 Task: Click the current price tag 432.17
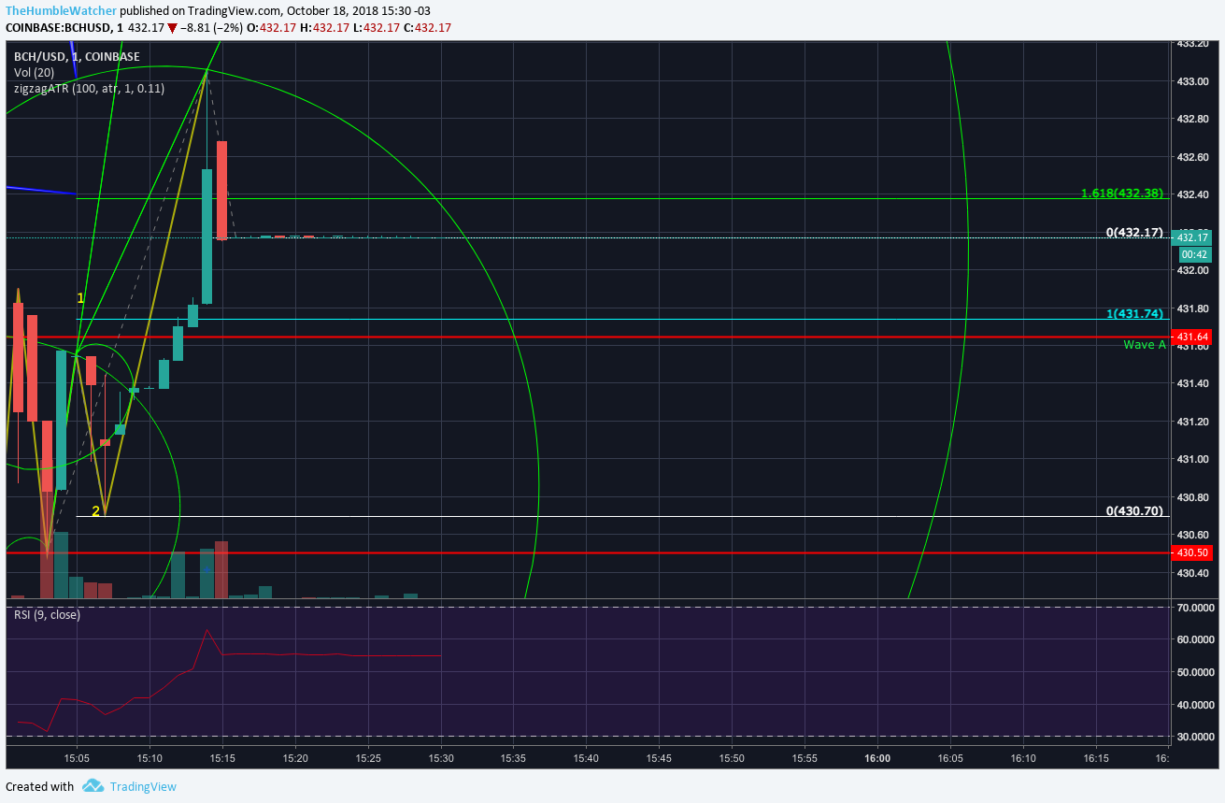click(1192, 237)
